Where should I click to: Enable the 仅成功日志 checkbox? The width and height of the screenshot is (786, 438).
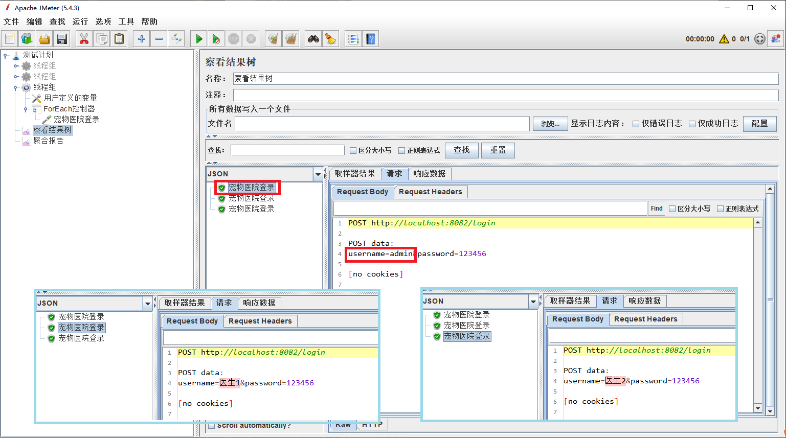(692, 124)
